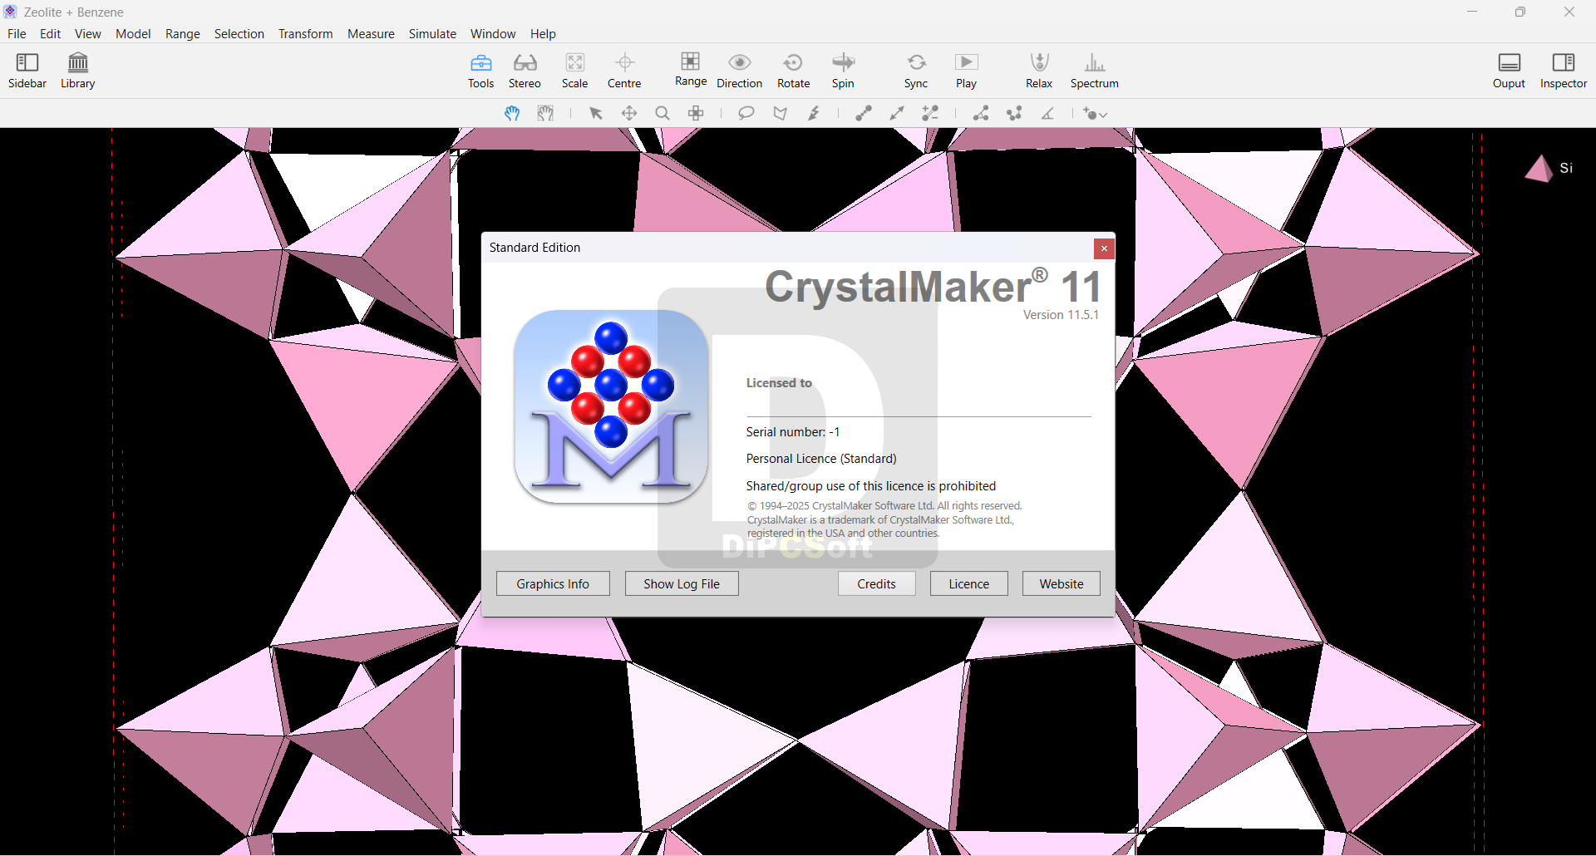
Task: Close the Standard Edition dialog
Action: pyautogui.click(x=1104, y=248)
